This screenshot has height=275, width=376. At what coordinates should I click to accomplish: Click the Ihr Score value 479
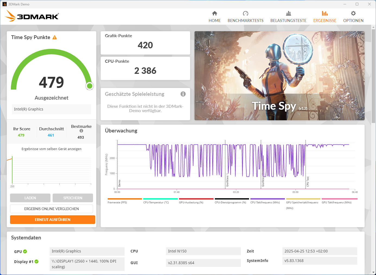coord(21,135)
